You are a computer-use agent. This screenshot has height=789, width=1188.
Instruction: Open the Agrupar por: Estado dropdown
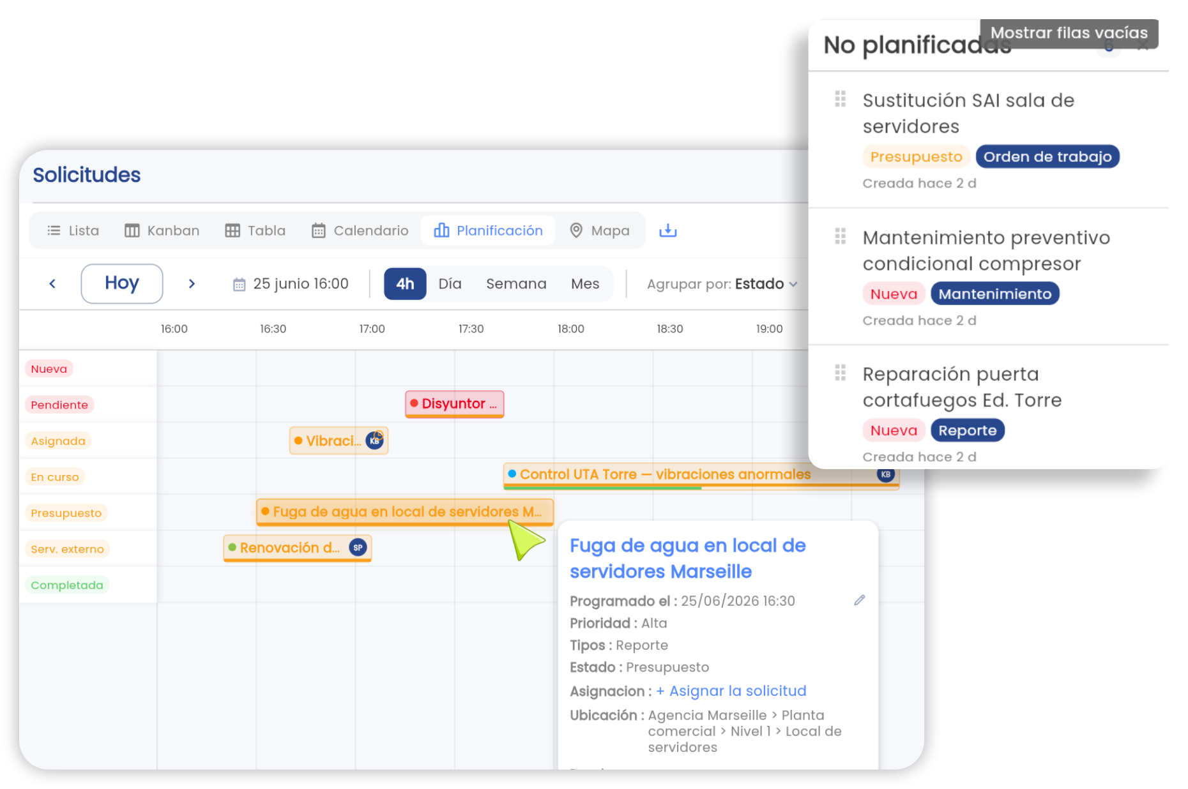[x=722, y=284]
